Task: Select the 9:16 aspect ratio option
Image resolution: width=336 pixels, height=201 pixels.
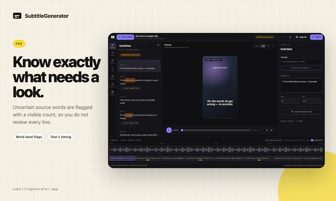Action: (263, 46)
